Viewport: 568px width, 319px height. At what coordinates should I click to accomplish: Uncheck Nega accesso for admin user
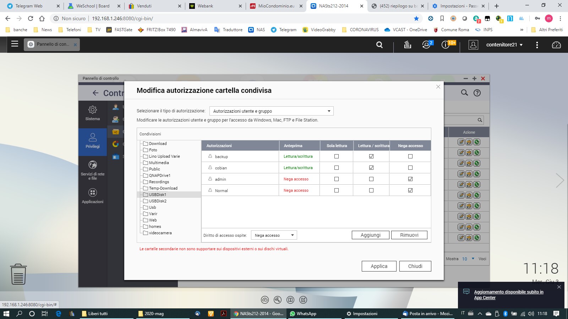tap(410, 179)
